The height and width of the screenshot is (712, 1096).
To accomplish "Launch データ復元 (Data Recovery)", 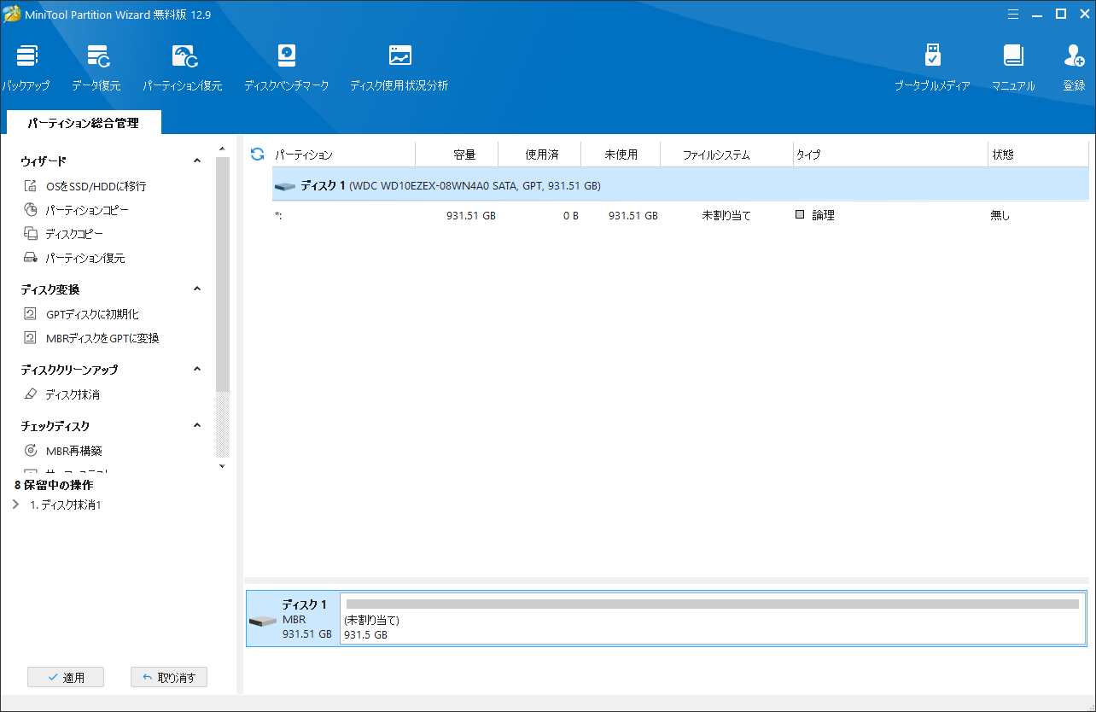I will pyautogui.click(x=96, y=67).
